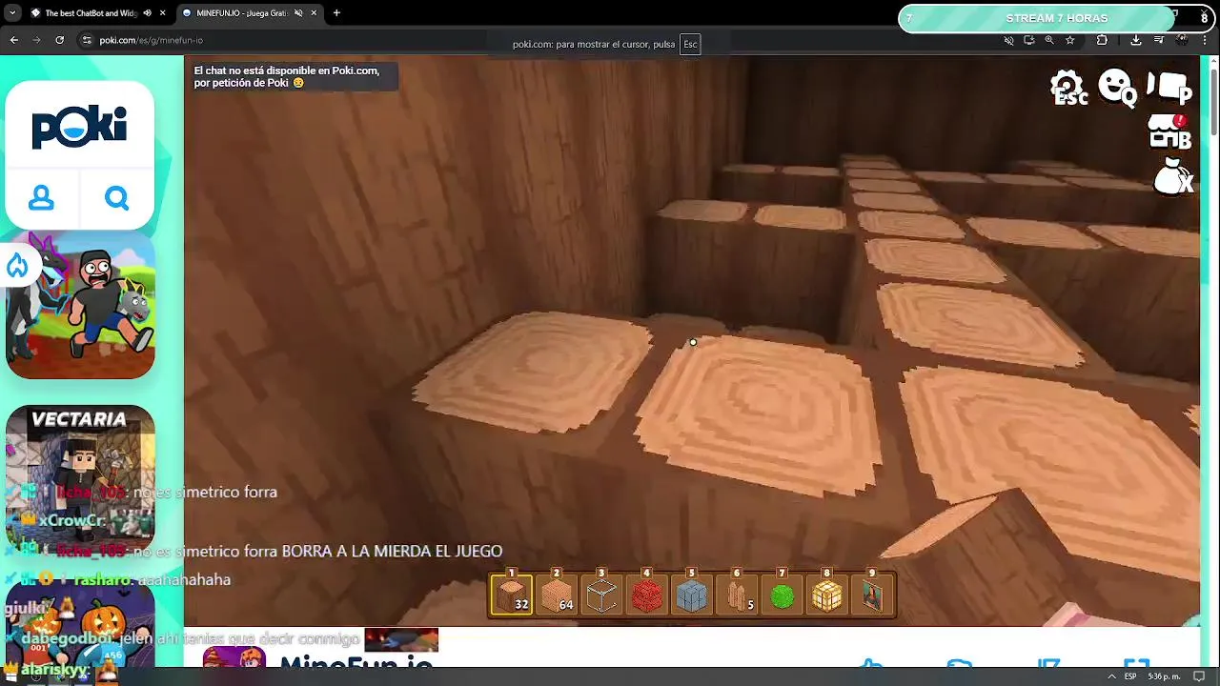Click ESP language indicator in taskbar
The image size is (1220, 686).
pos(1130,676)
